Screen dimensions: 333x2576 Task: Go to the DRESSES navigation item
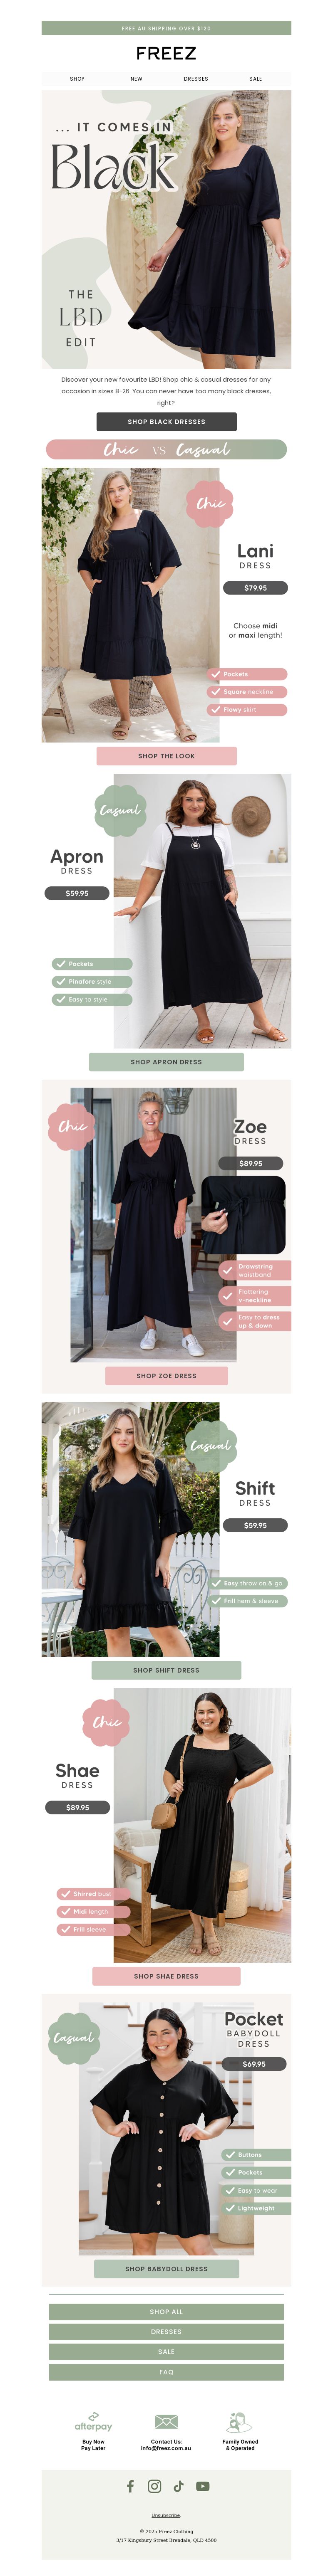pyautogui.click(x=196, y=79)
